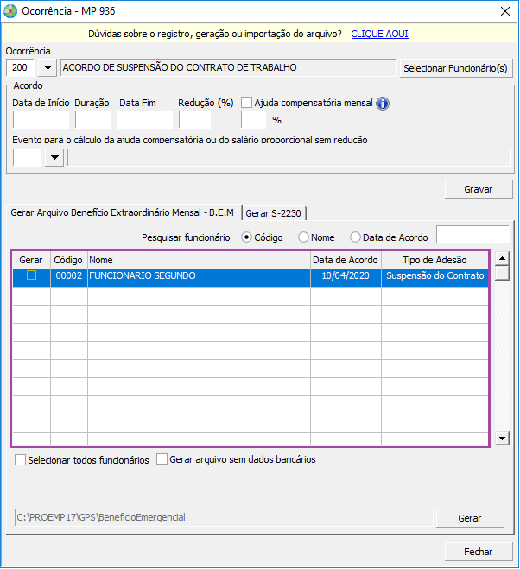Click the Data de Início input field
This screenshot has width=520, height=569.
coord(41,120)
